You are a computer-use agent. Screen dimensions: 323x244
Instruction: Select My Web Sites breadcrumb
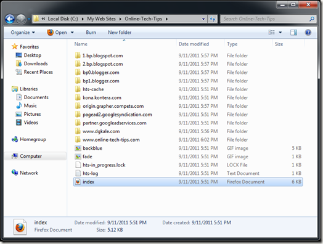click(x=101, y=18)
